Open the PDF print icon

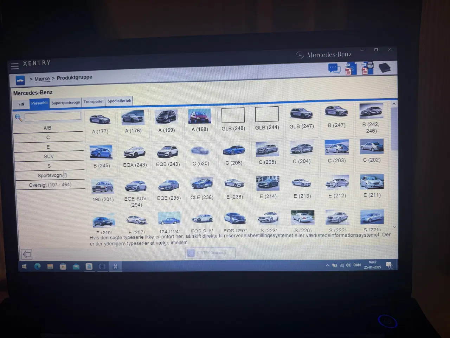[x=367, y=68]
